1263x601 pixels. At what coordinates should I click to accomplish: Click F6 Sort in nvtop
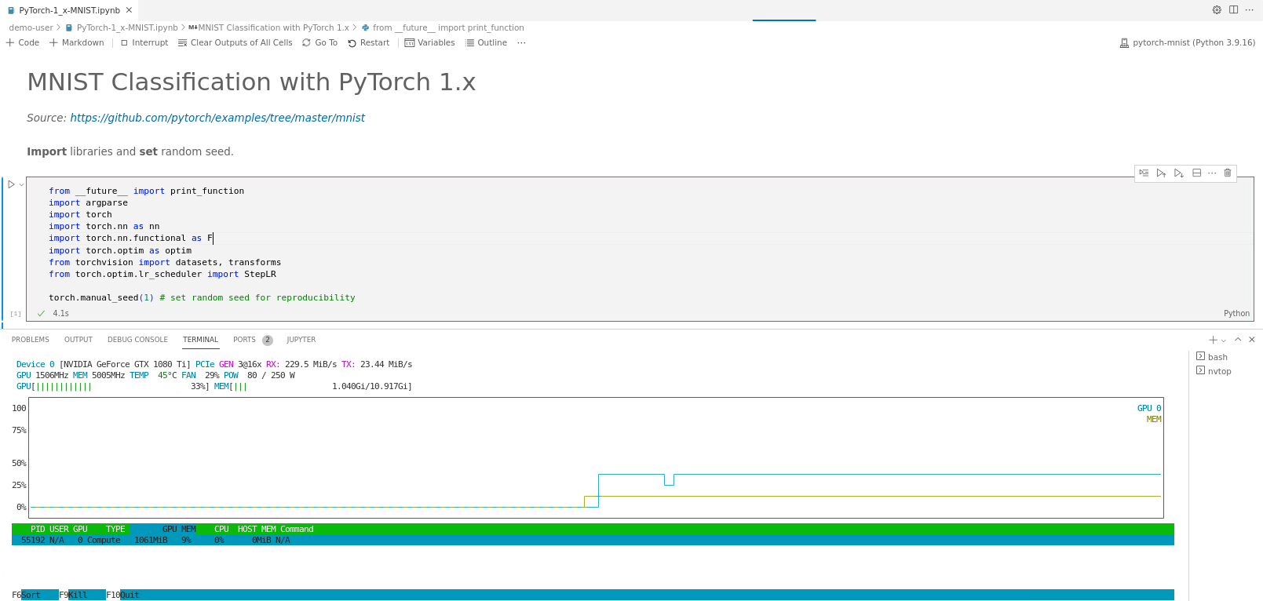tap(35, 595)
